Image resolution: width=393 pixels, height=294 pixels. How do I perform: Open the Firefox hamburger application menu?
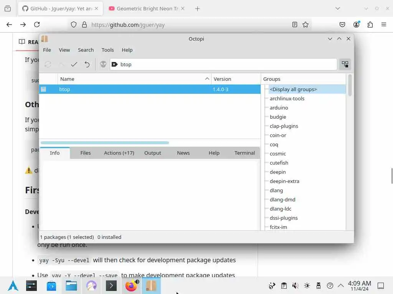point(384,24)
